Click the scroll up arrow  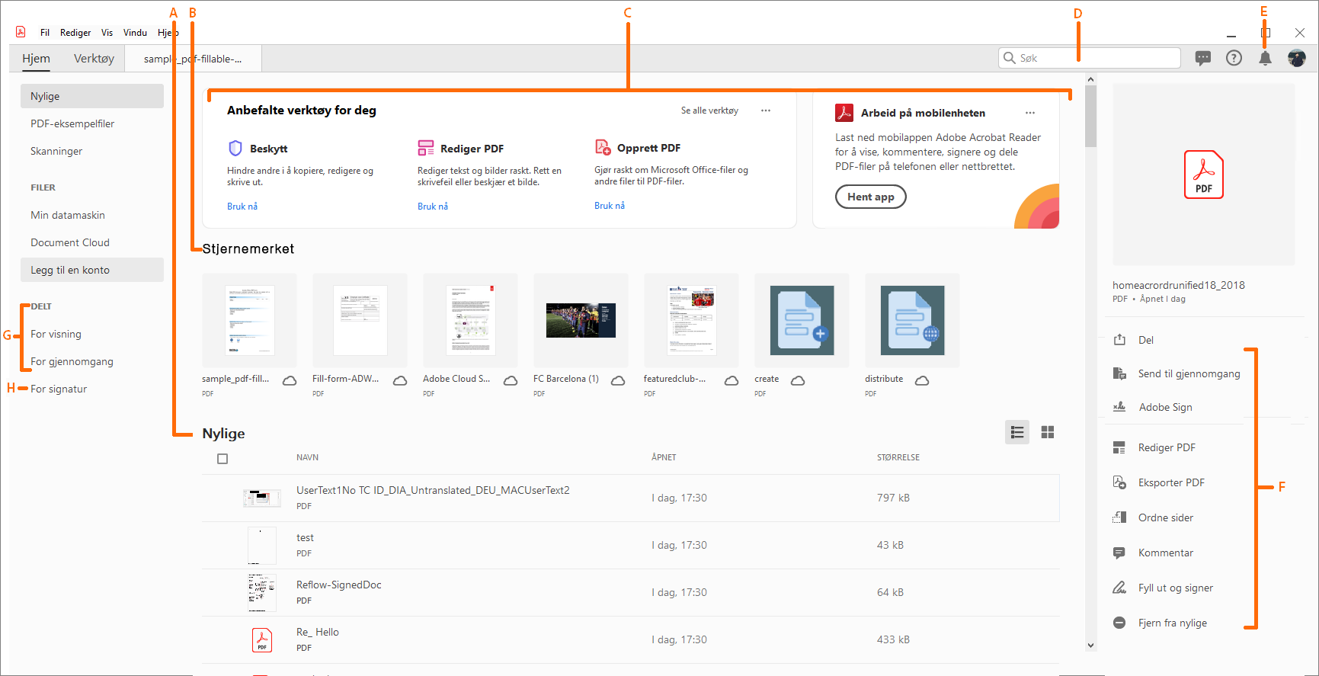1090,79
